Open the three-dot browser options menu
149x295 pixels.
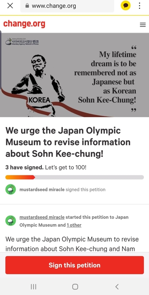pos(140,6)
